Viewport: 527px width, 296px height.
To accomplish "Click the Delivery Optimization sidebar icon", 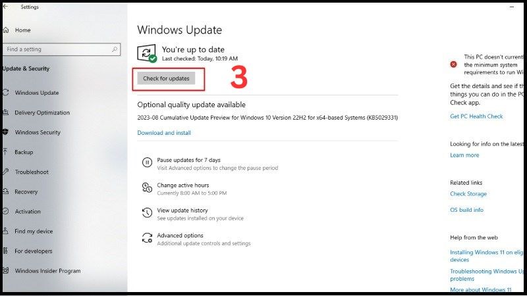I will (6, 112).
